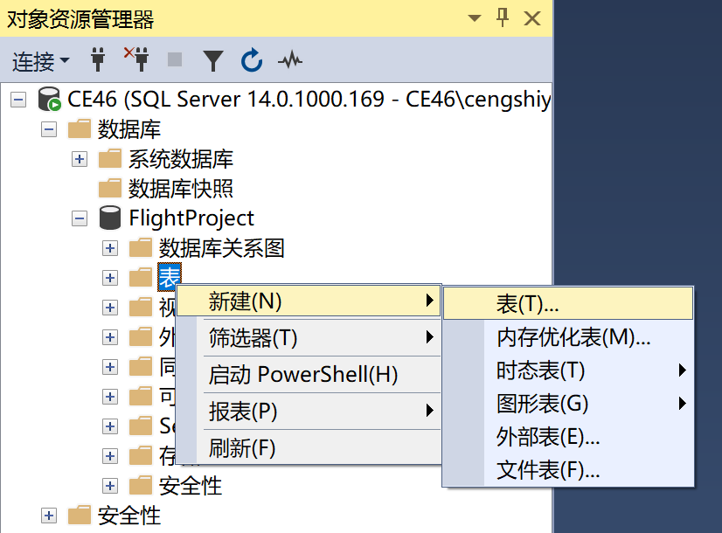
Task: Select the CE46 server icon
Action: click(49, 99)
